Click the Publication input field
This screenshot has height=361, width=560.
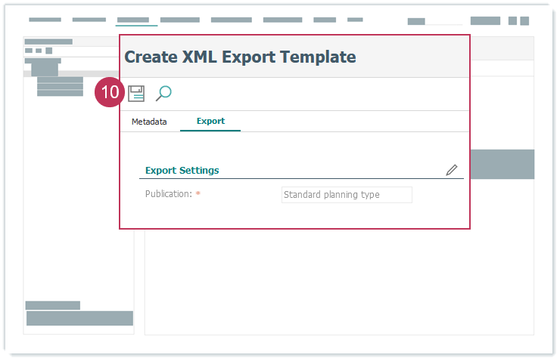347,195
